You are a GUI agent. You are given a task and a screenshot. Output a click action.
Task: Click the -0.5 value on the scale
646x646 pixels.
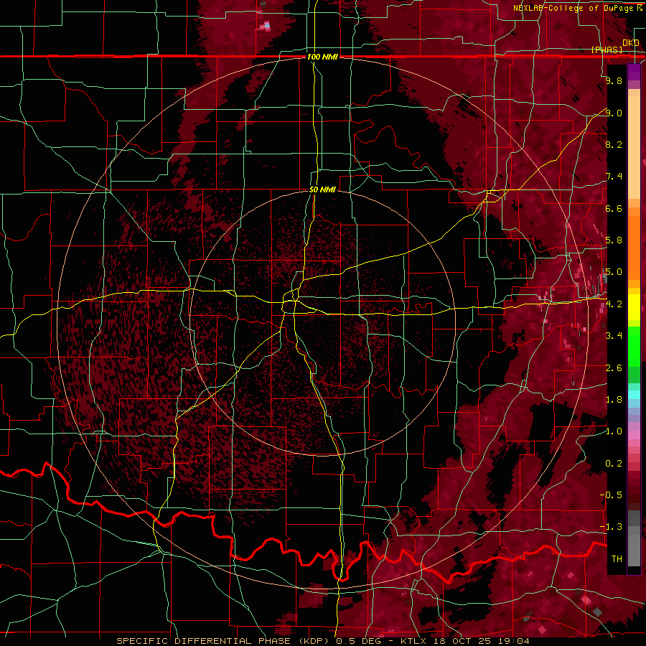(x=612, y=495)
